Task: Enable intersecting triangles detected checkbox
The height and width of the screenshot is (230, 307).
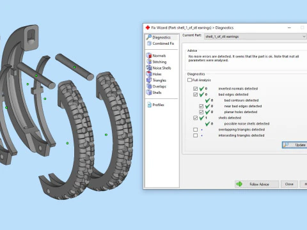Action: coord(195,135)
